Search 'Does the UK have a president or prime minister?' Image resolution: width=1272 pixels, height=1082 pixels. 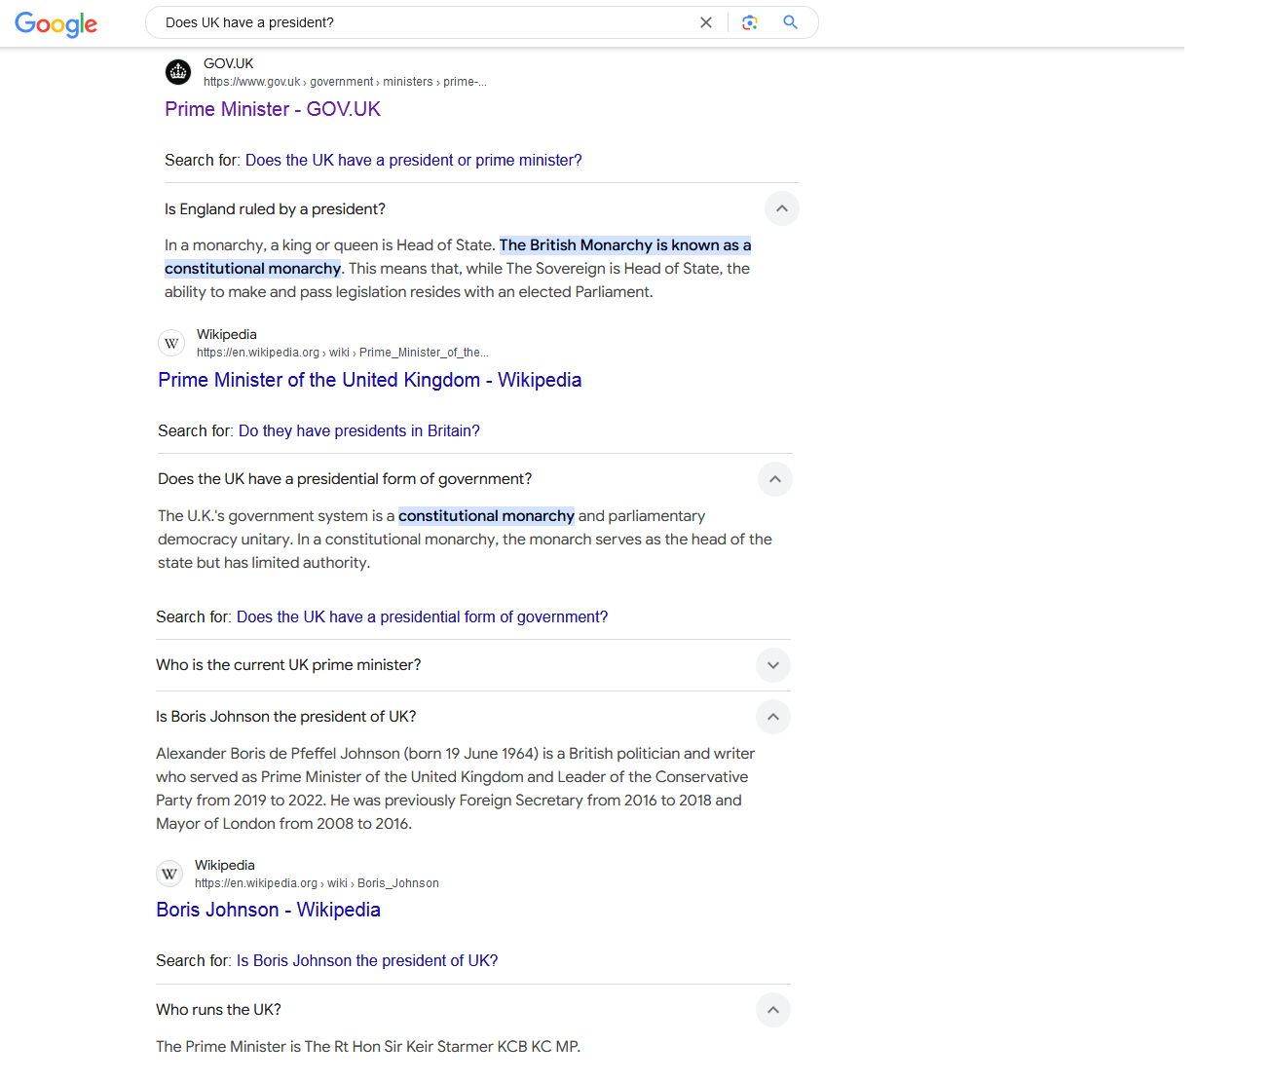click(413, 160)
